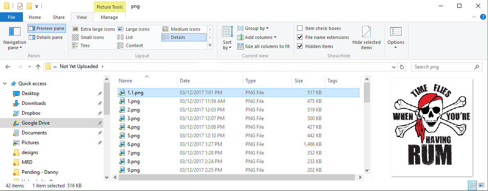Open the Group by dropdown
The width and height of the screenshot is (488, 191).
[x=253, y=28]
